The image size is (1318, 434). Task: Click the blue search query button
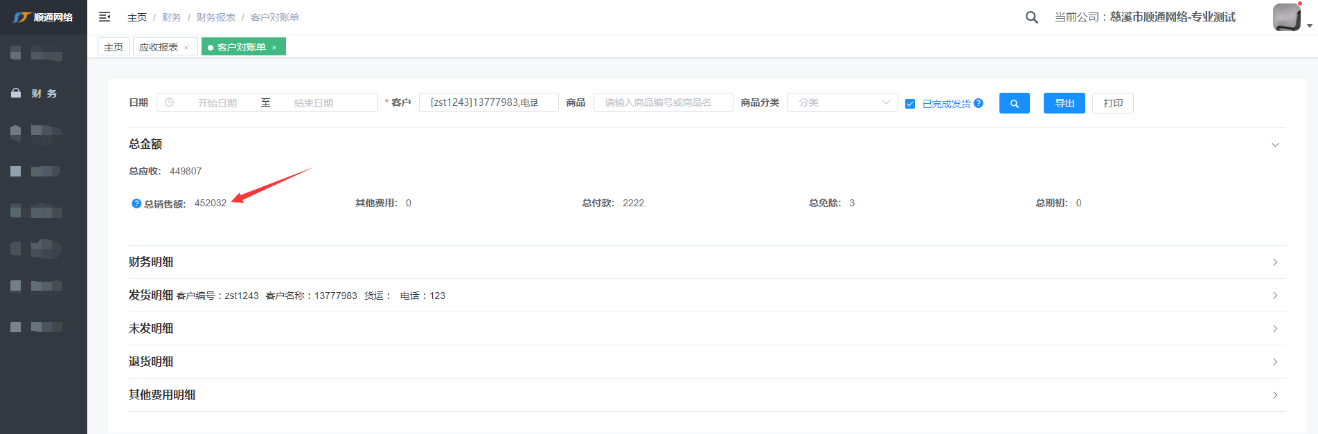pos(1014,103)
